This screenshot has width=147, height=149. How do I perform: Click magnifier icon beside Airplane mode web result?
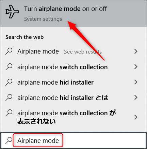9,51
